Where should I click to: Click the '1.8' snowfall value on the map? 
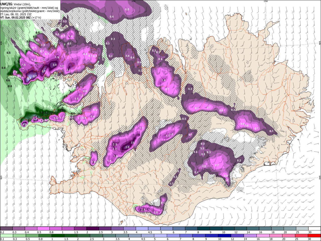(x=164, y=80)
